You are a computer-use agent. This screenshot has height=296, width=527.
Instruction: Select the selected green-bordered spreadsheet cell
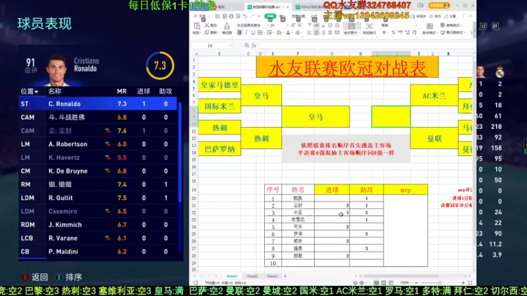pos(391,116)
